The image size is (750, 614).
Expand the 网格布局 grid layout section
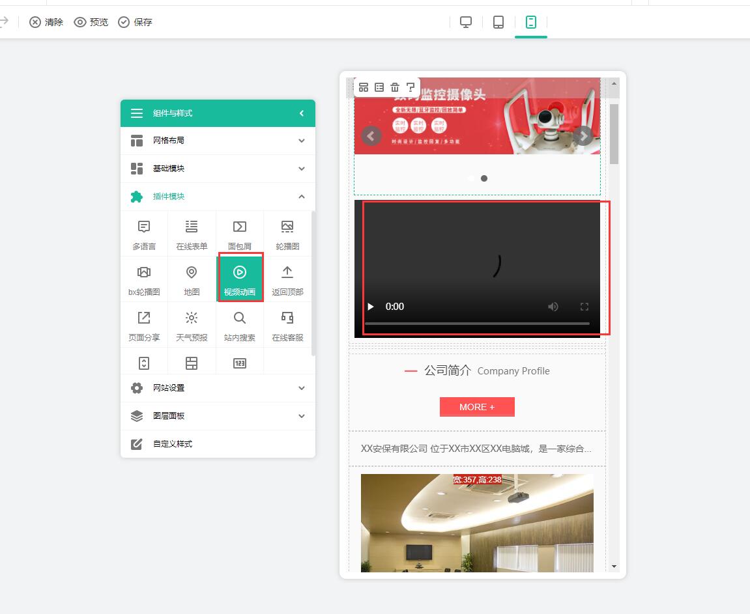pos(218,141)
